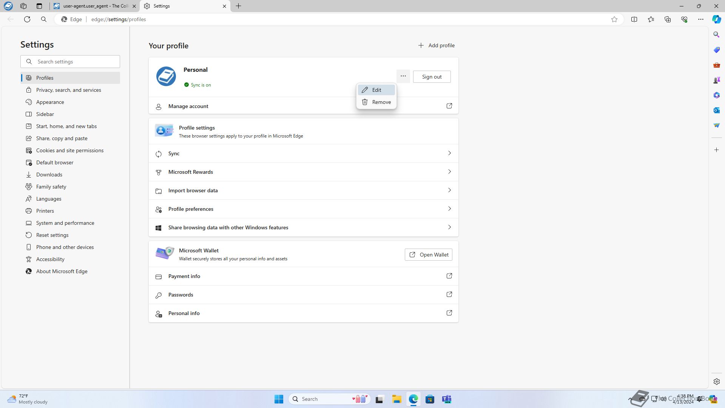The height and width of the screenshot is (408, 725).
Task: Open Drop paper plane icon in sidebar
Action: [x=716, y=125]
